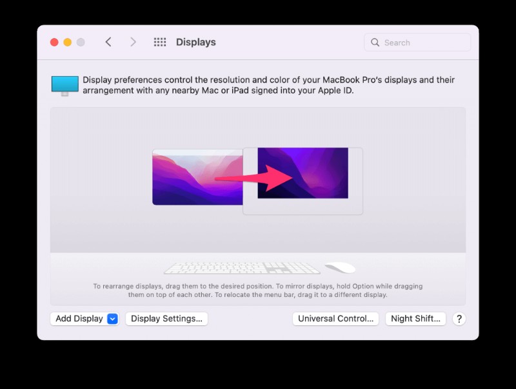Click the Add Display button
Image resolution: width=516 pixels, height=389 pixels.
pyautogui.click(x=77, y=318)
